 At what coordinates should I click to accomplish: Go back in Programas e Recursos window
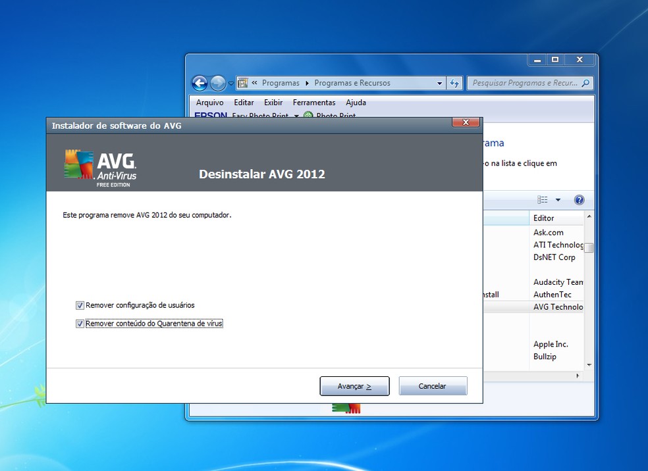click(x=200, y=83)
